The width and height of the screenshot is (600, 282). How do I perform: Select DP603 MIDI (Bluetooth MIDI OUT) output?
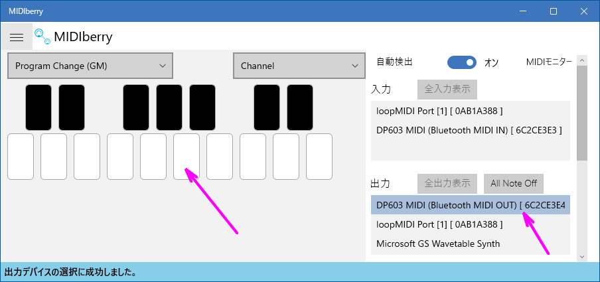471,205
